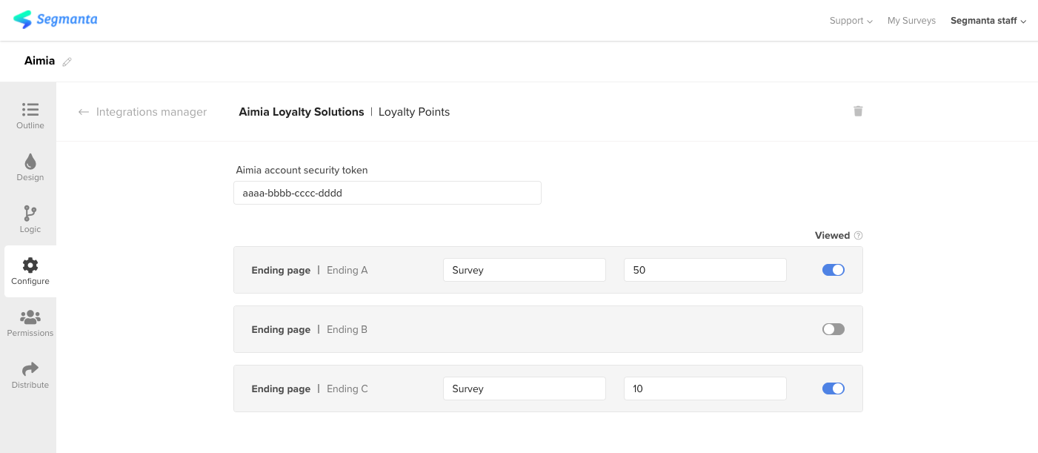Click the Integrations manager link text
Viewport: 1038px width, 453px height.
pos(151,112)
